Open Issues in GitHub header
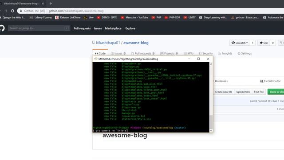284x160 pixels. tap(98, 28)
